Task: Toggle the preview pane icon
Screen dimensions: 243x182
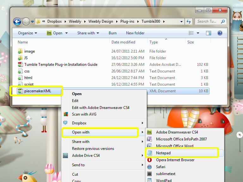Action: point(209,33)
